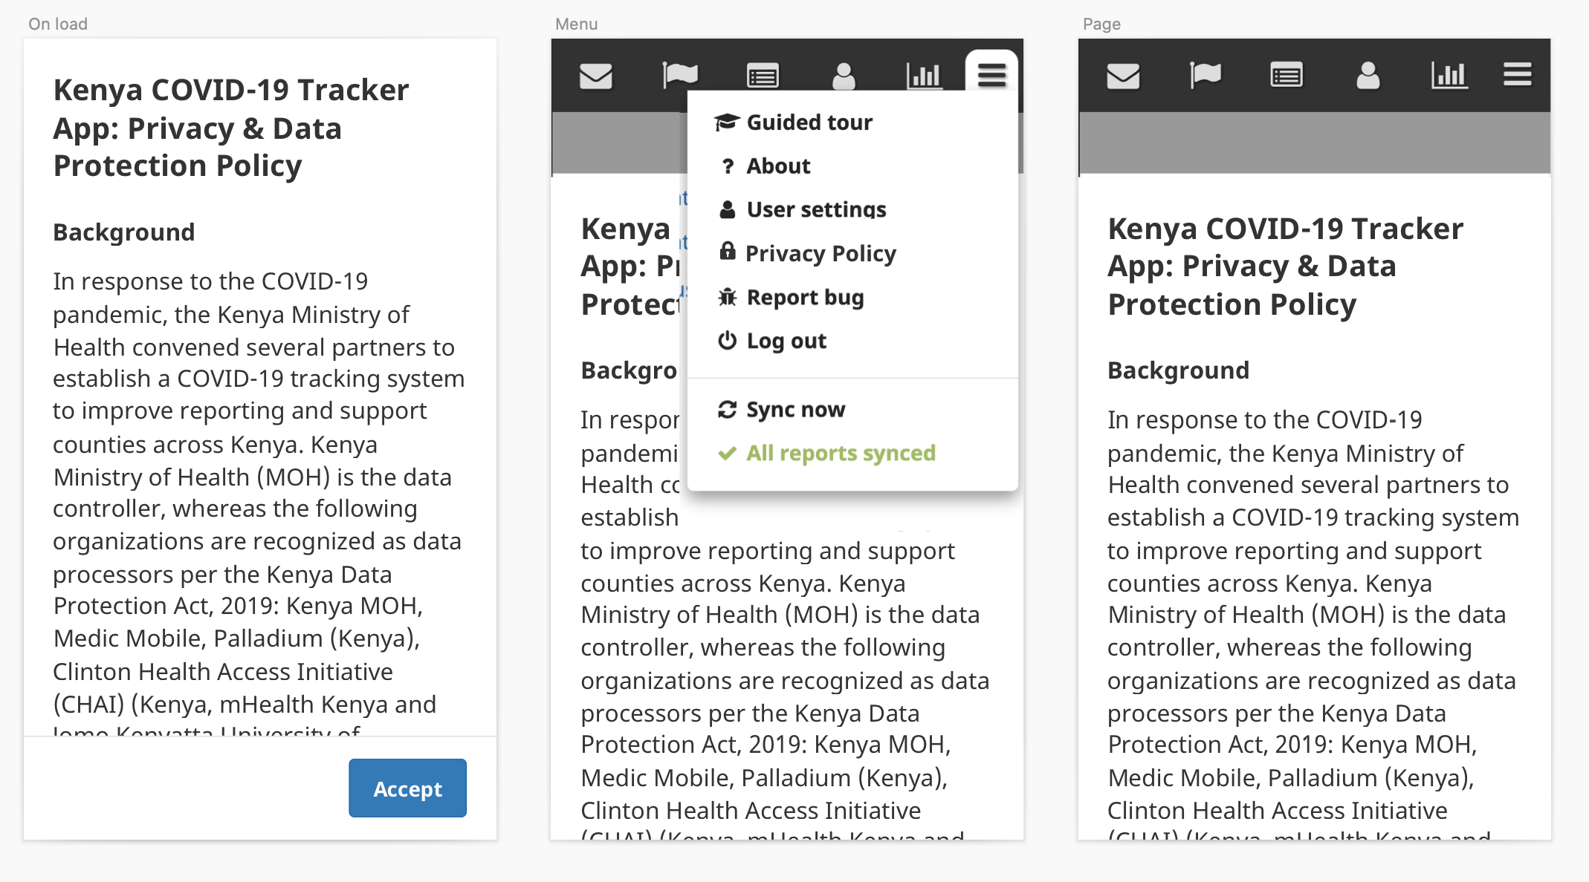Image resolution: width=1589 pixels, height=882 pixels.
Task: Open People icon in Menu panel
Action: (844, 76)
